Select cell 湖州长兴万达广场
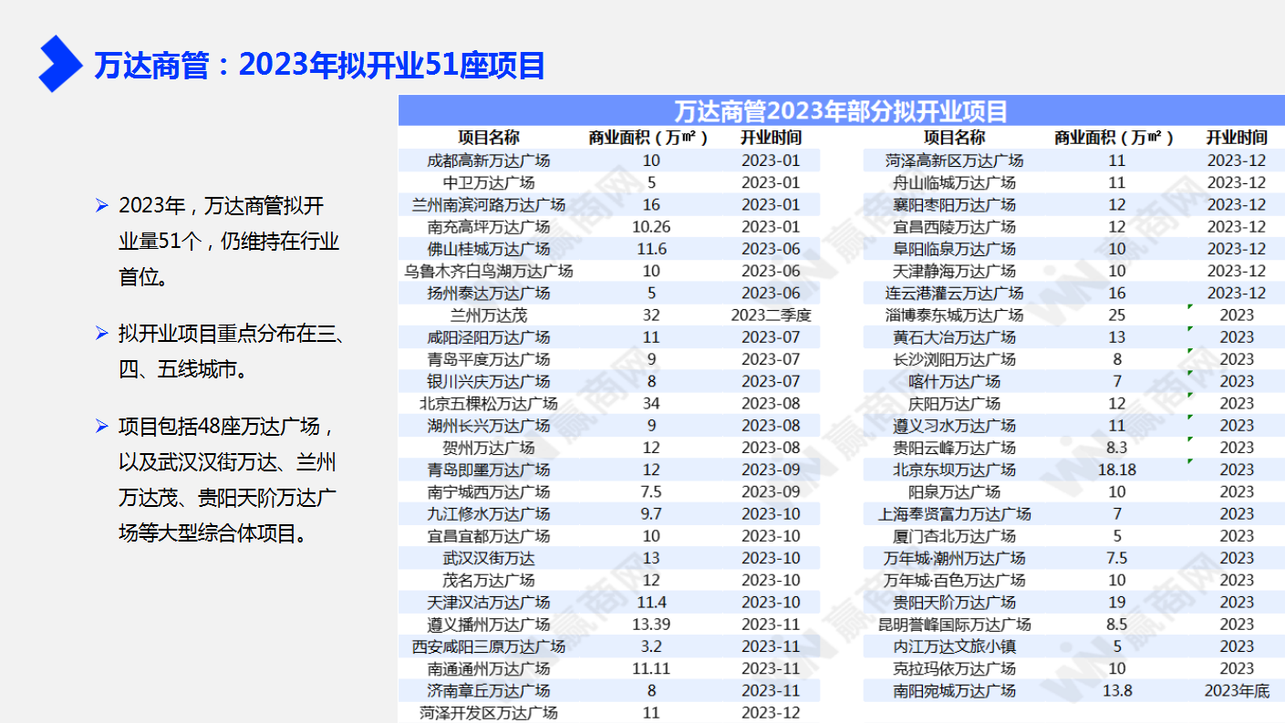Viewport: 1285px width, 723px height. point(489,426)
